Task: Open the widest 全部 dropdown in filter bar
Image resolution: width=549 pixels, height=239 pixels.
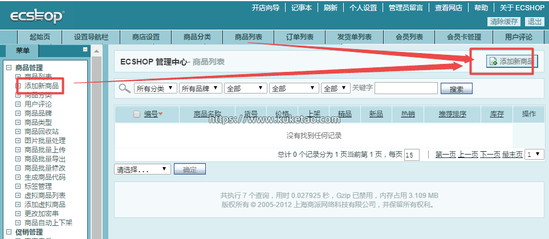Action: coord(294,88)
